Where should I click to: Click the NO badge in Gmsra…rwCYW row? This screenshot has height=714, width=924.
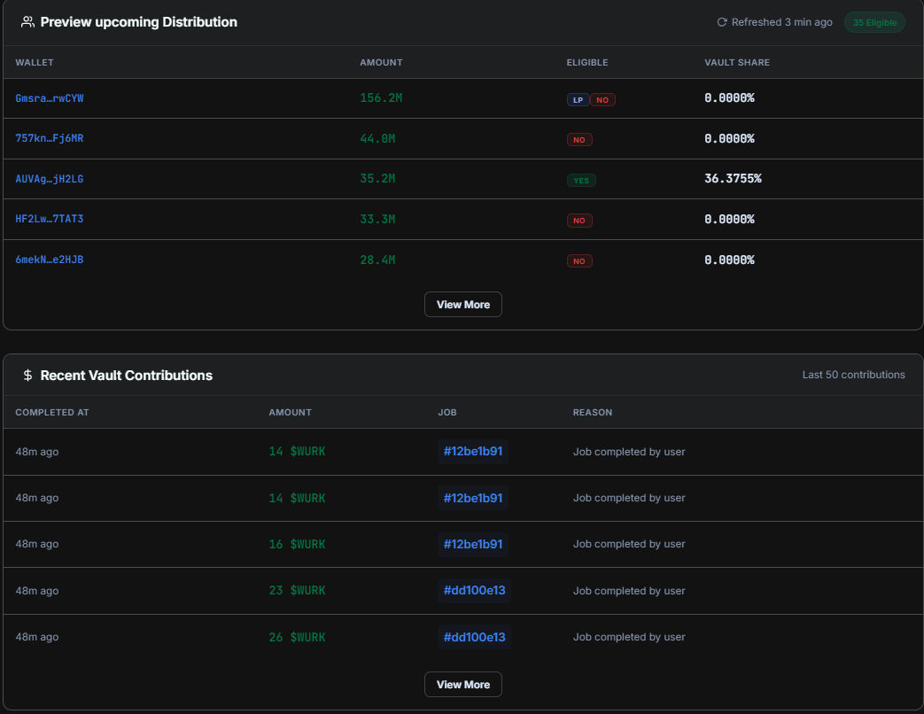[x=602, y=100]
